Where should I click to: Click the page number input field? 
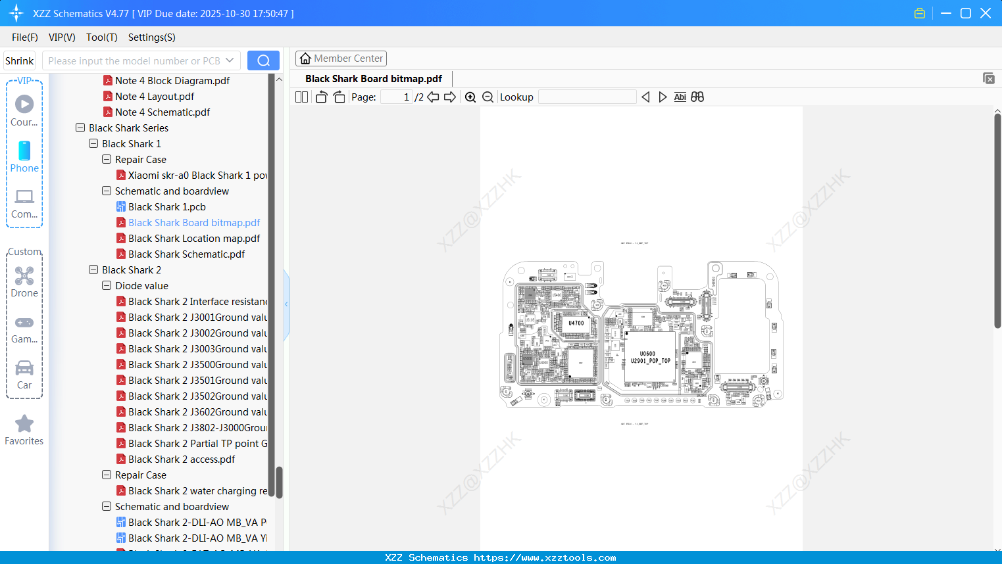(x=397, y=97)
